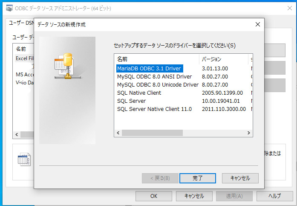Image resolution: width=297 pixels, height=206 pixels.
Task: Click the ODBC Administrator title bar icon
Action: point(9,8)
